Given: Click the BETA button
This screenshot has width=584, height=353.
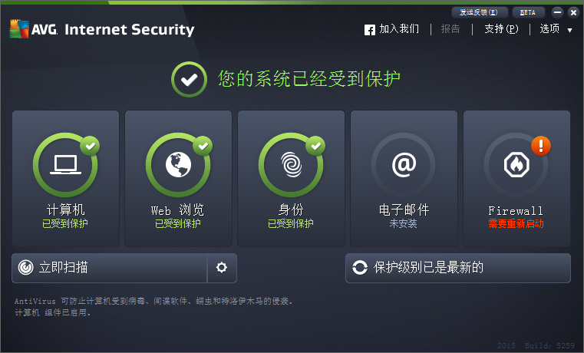Looking at the screenshot, I should click(528, 12).
